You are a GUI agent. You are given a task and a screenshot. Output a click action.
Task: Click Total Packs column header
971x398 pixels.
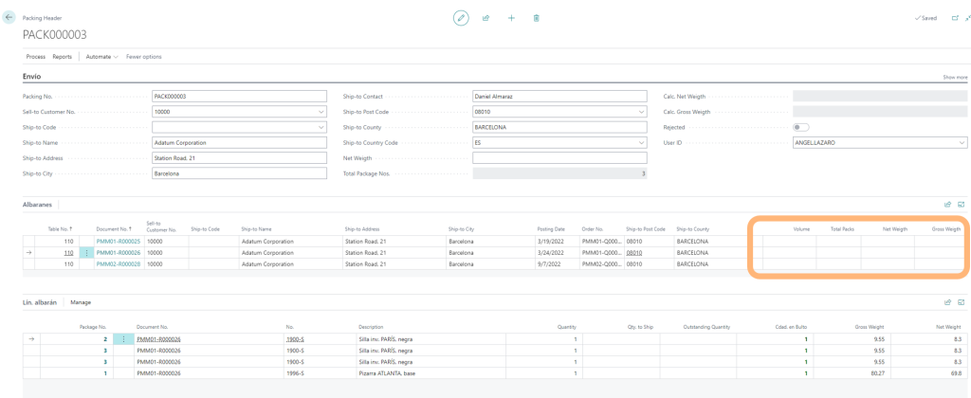pos(842,229)
